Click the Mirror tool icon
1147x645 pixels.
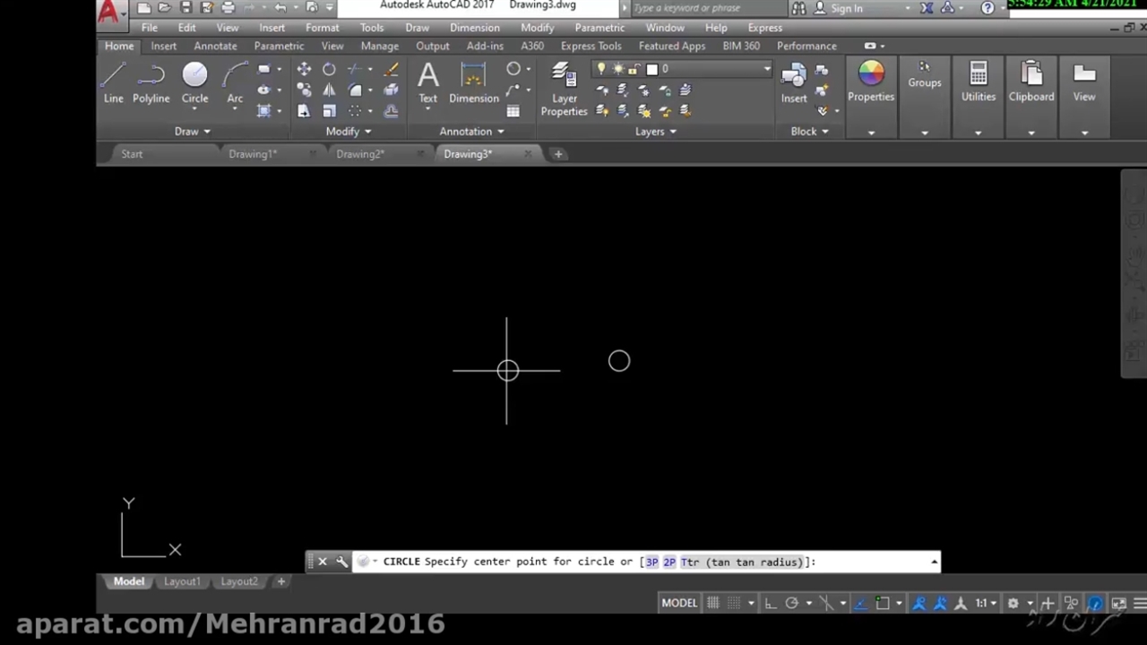click(x=329, y=90)
